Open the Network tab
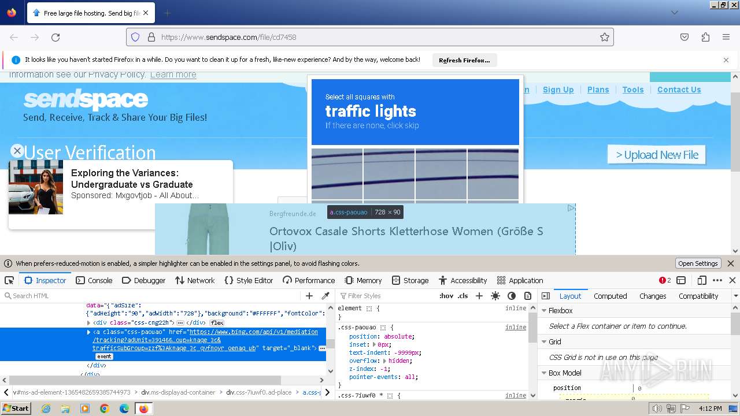Image resolution: width=740 pixels, height=416 pixels. tap(195, 280)
